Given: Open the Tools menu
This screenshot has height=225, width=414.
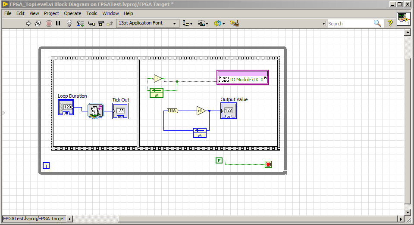Looking at the screenshot, I should [x=91, y=13].
